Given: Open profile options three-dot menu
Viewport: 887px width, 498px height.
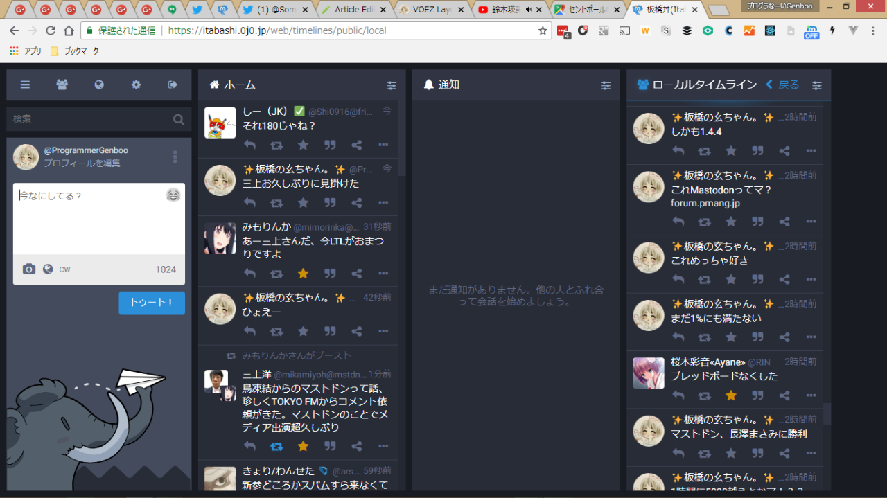Looking at the screenshot, I should tap(175, 157).
